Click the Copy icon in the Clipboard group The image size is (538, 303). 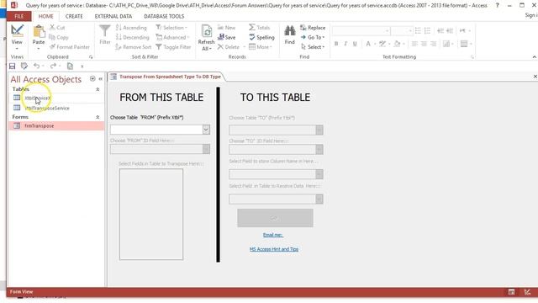click(52, 37)
